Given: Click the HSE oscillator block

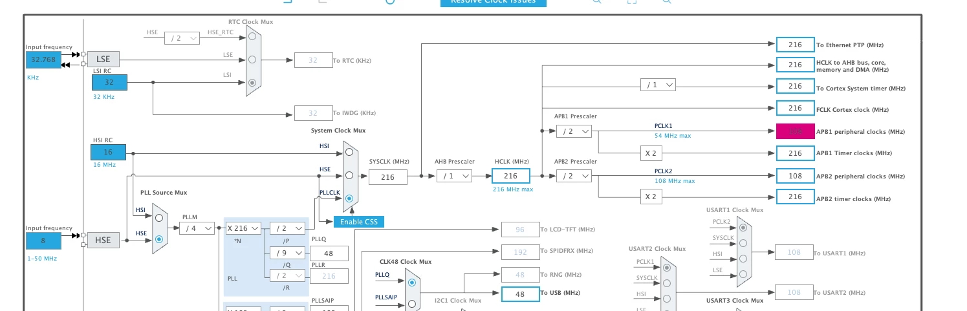Looking at the screenshot, I should pos(103,240).
